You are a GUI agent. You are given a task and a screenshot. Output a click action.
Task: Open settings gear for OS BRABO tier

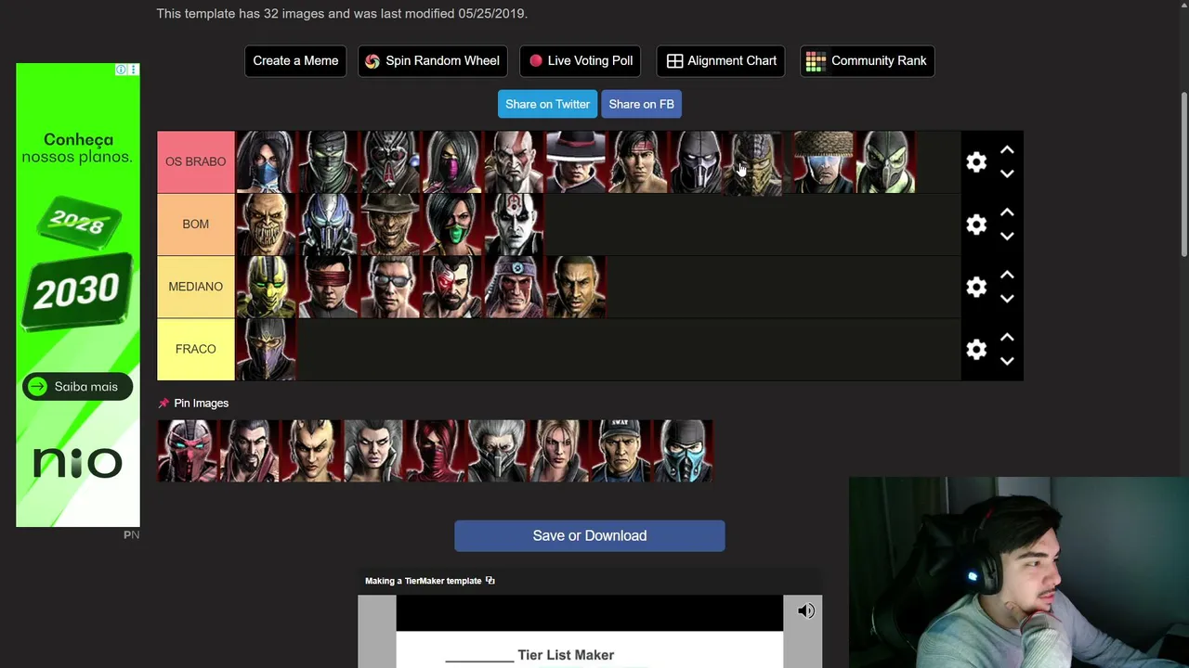click(x=975, y=162)
